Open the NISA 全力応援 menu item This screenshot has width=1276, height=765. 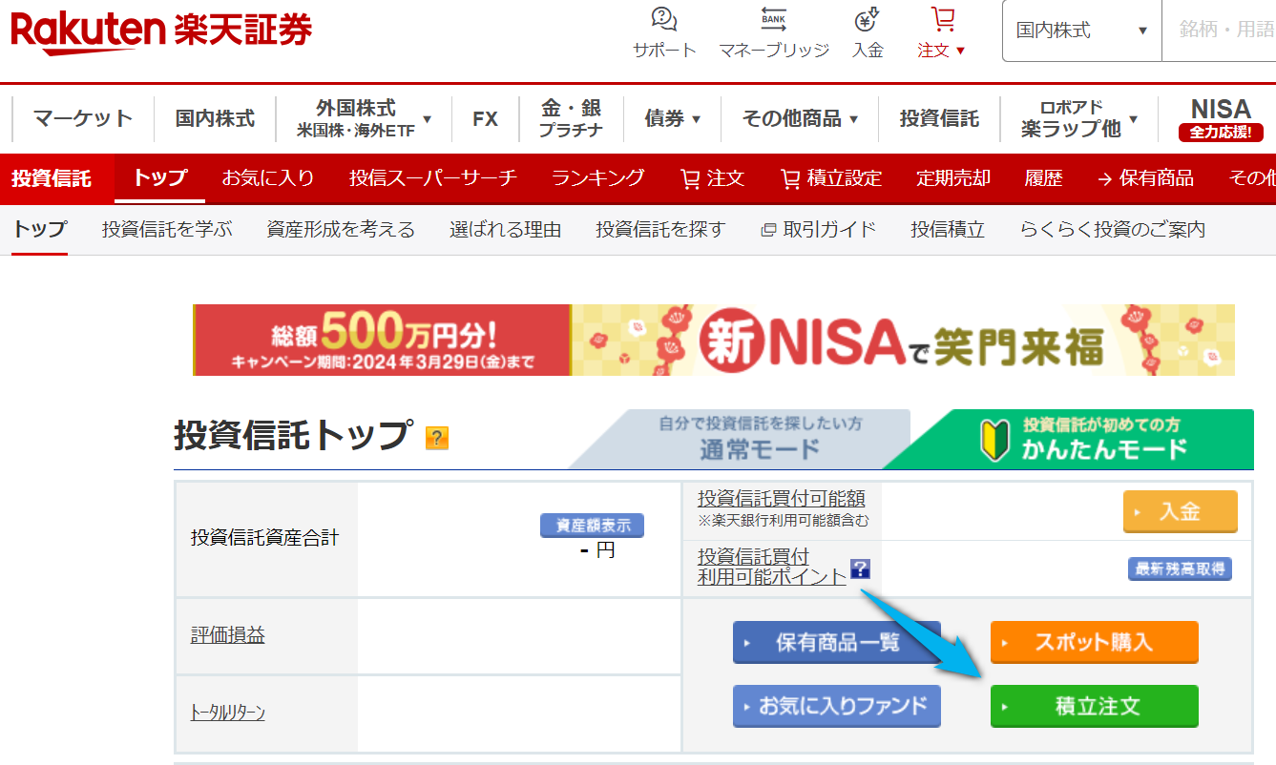(1221, 118)
